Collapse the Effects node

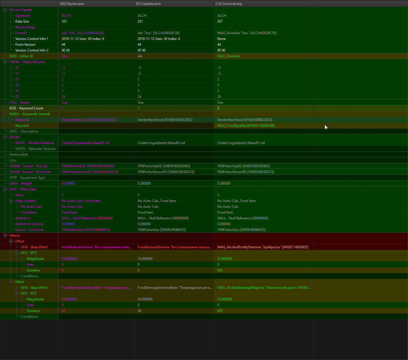point(5,236)
